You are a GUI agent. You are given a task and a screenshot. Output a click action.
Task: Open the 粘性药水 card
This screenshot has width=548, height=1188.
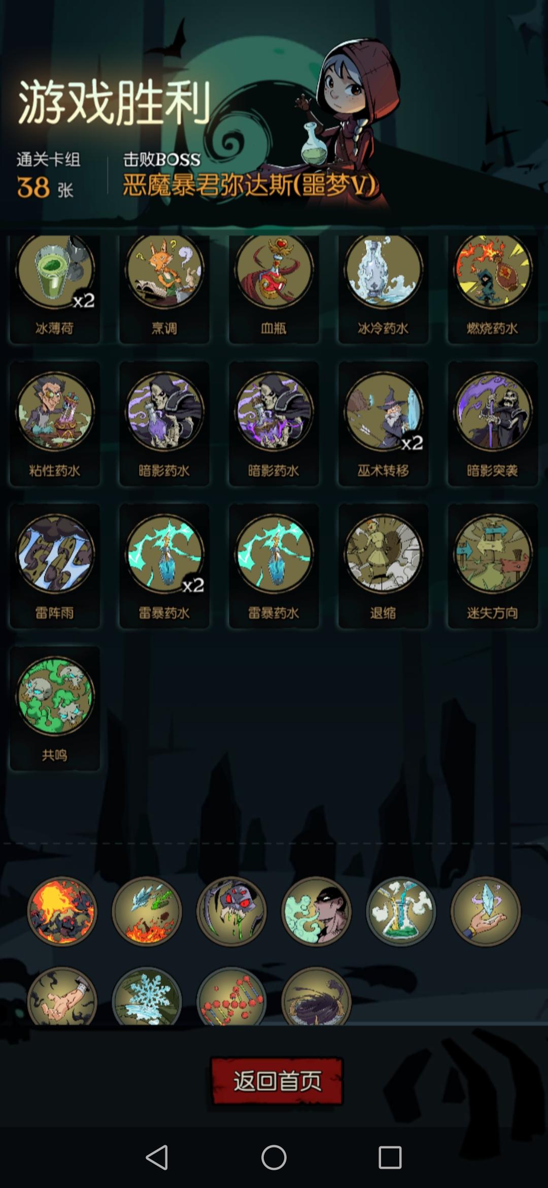tap(55, 423)
